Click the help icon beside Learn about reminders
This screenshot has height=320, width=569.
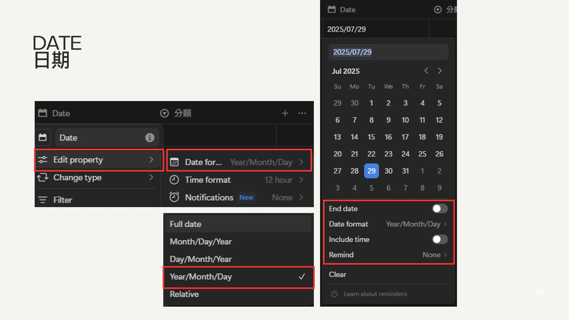(x=334, y=294)
